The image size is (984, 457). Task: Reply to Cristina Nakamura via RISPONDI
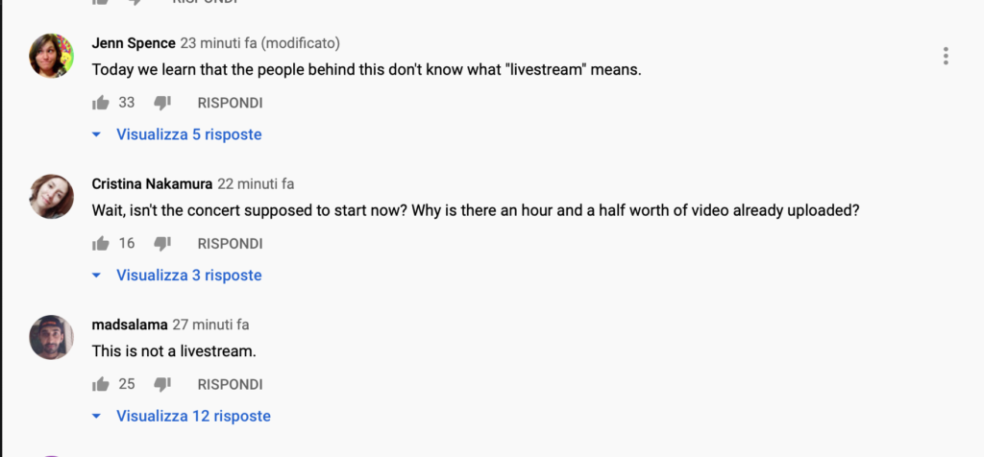(231, 243)
